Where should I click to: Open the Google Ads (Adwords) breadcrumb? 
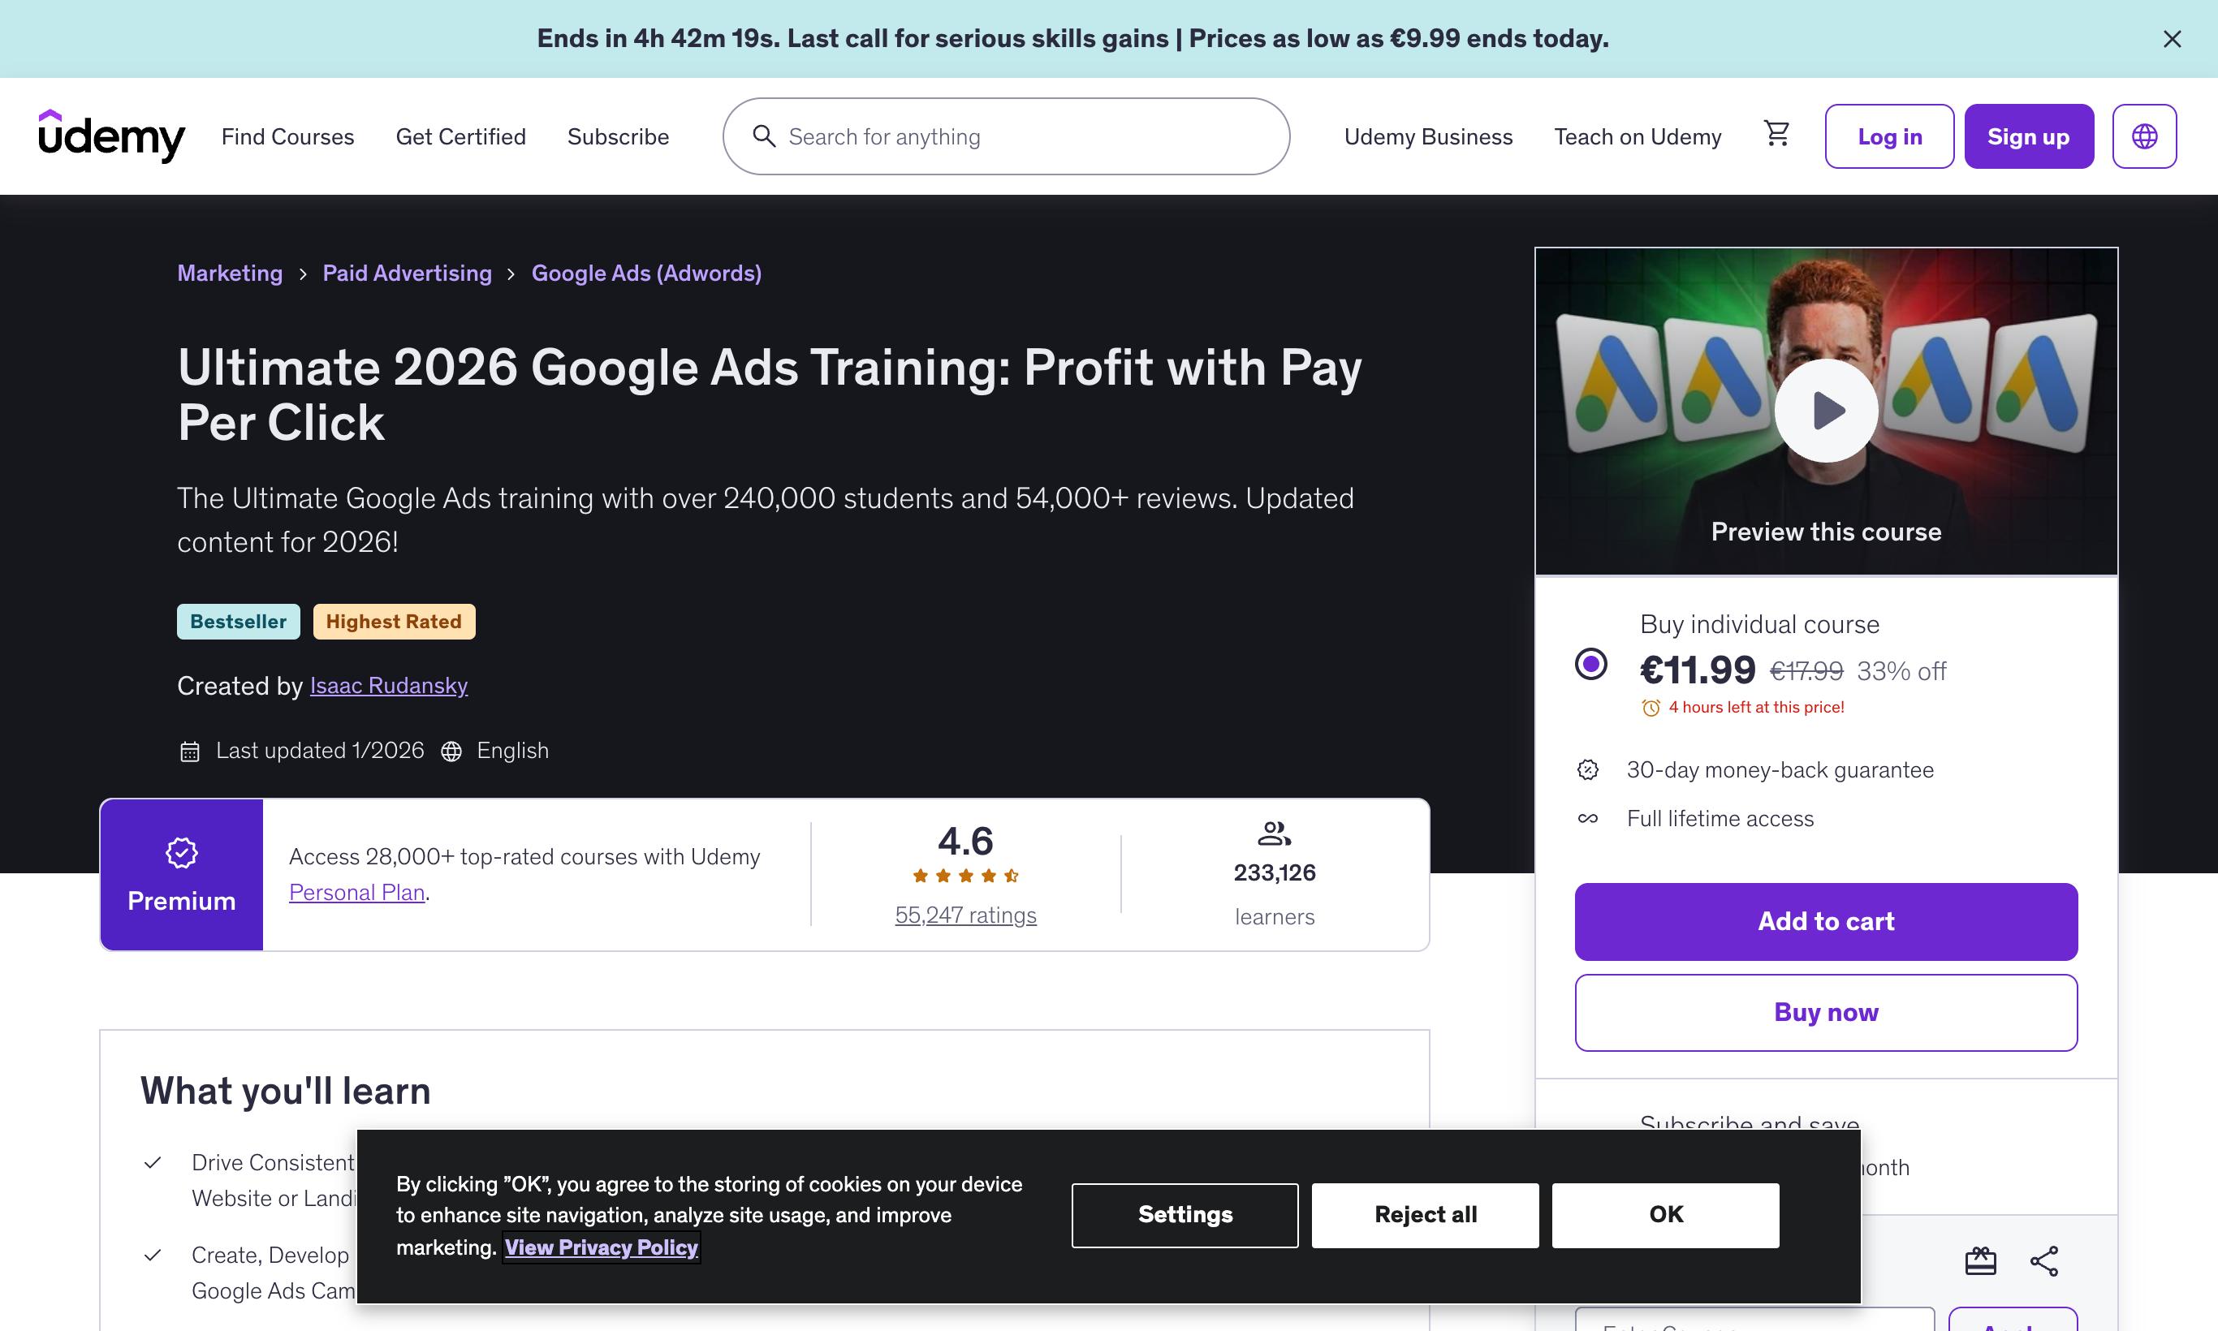pos(647,273)
